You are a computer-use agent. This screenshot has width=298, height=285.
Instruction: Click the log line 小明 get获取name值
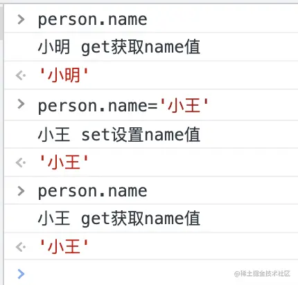pyautogui.click(x=119, y=47)
